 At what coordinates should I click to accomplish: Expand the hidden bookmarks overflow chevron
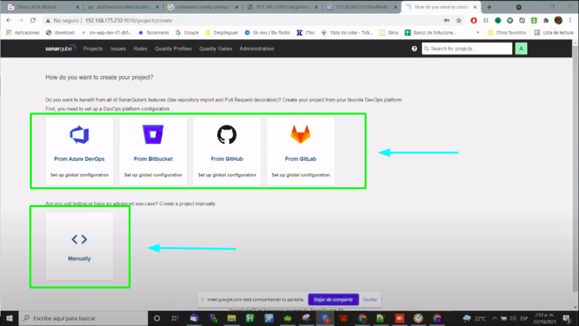click(478, 33)
